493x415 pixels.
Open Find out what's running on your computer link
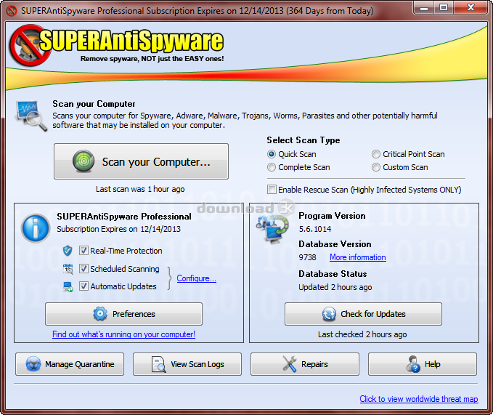(123, 334)
